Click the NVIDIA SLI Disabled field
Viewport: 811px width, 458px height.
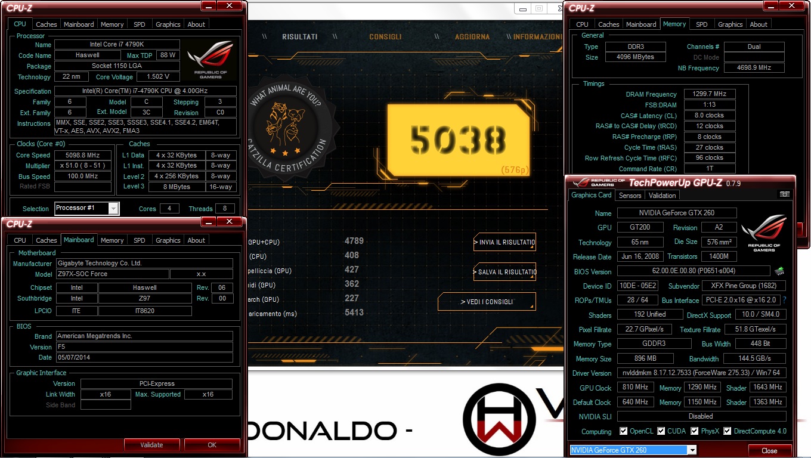click(702, 416)
